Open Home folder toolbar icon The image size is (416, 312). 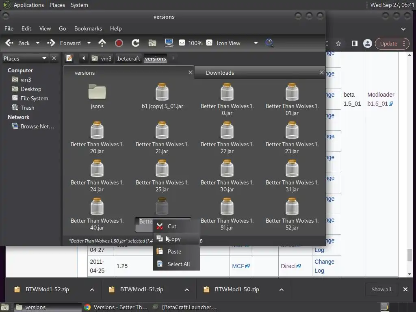(152, 43)
